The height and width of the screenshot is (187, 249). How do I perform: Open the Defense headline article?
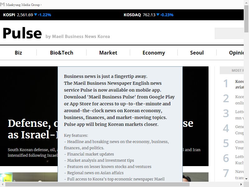point(33,129)
